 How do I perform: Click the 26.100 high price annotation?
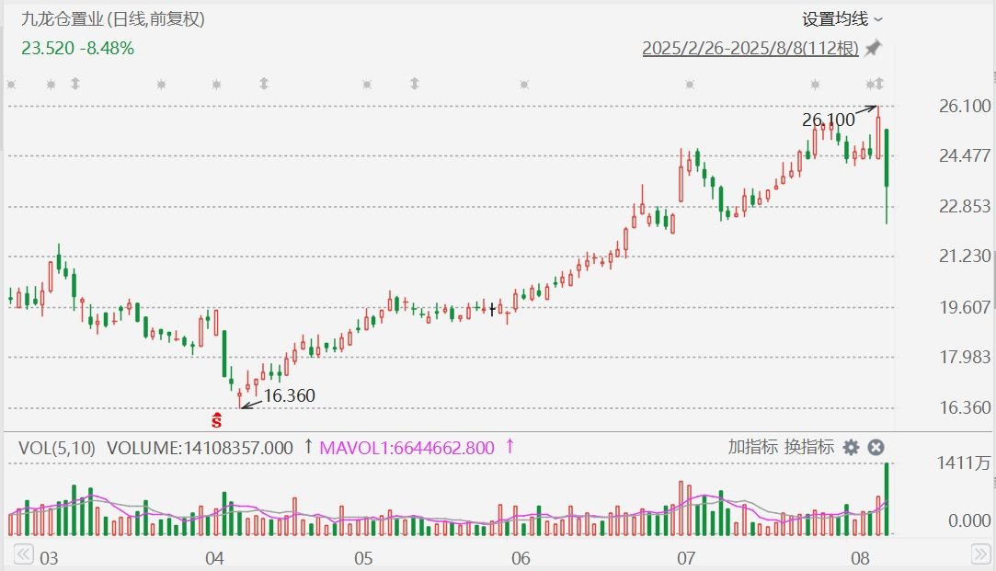(829, 120)
